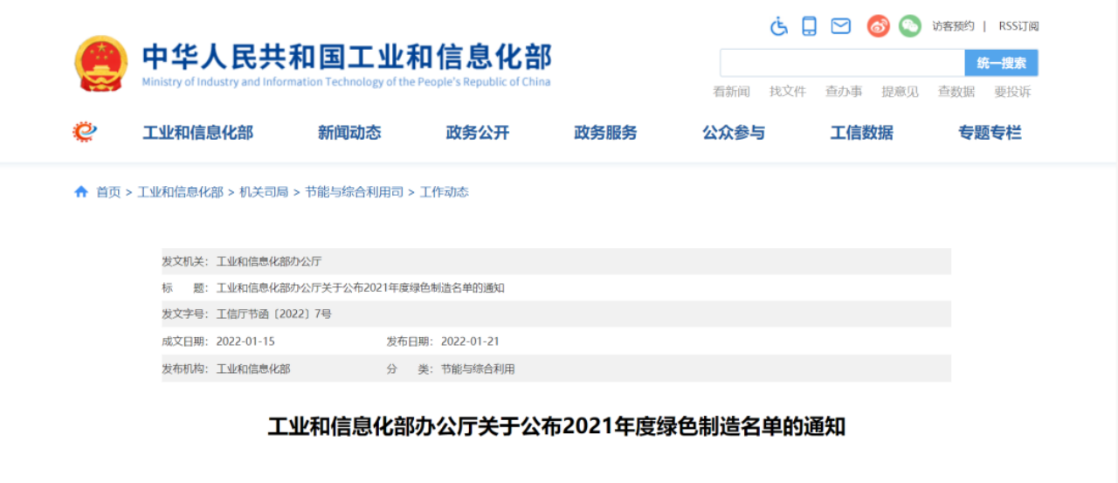Click the email envelope icon
This screenshot has width=1118, height=483.
pyautogui.click(x=840, y=26)
